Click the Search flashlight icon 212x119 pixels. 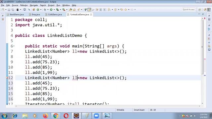(79, 10)
